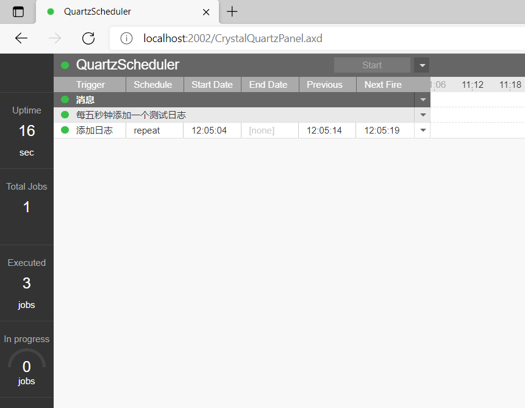Click start date value 12:05:04
The width and height of the screenshot is (525, 408).
tap(209, 131)
